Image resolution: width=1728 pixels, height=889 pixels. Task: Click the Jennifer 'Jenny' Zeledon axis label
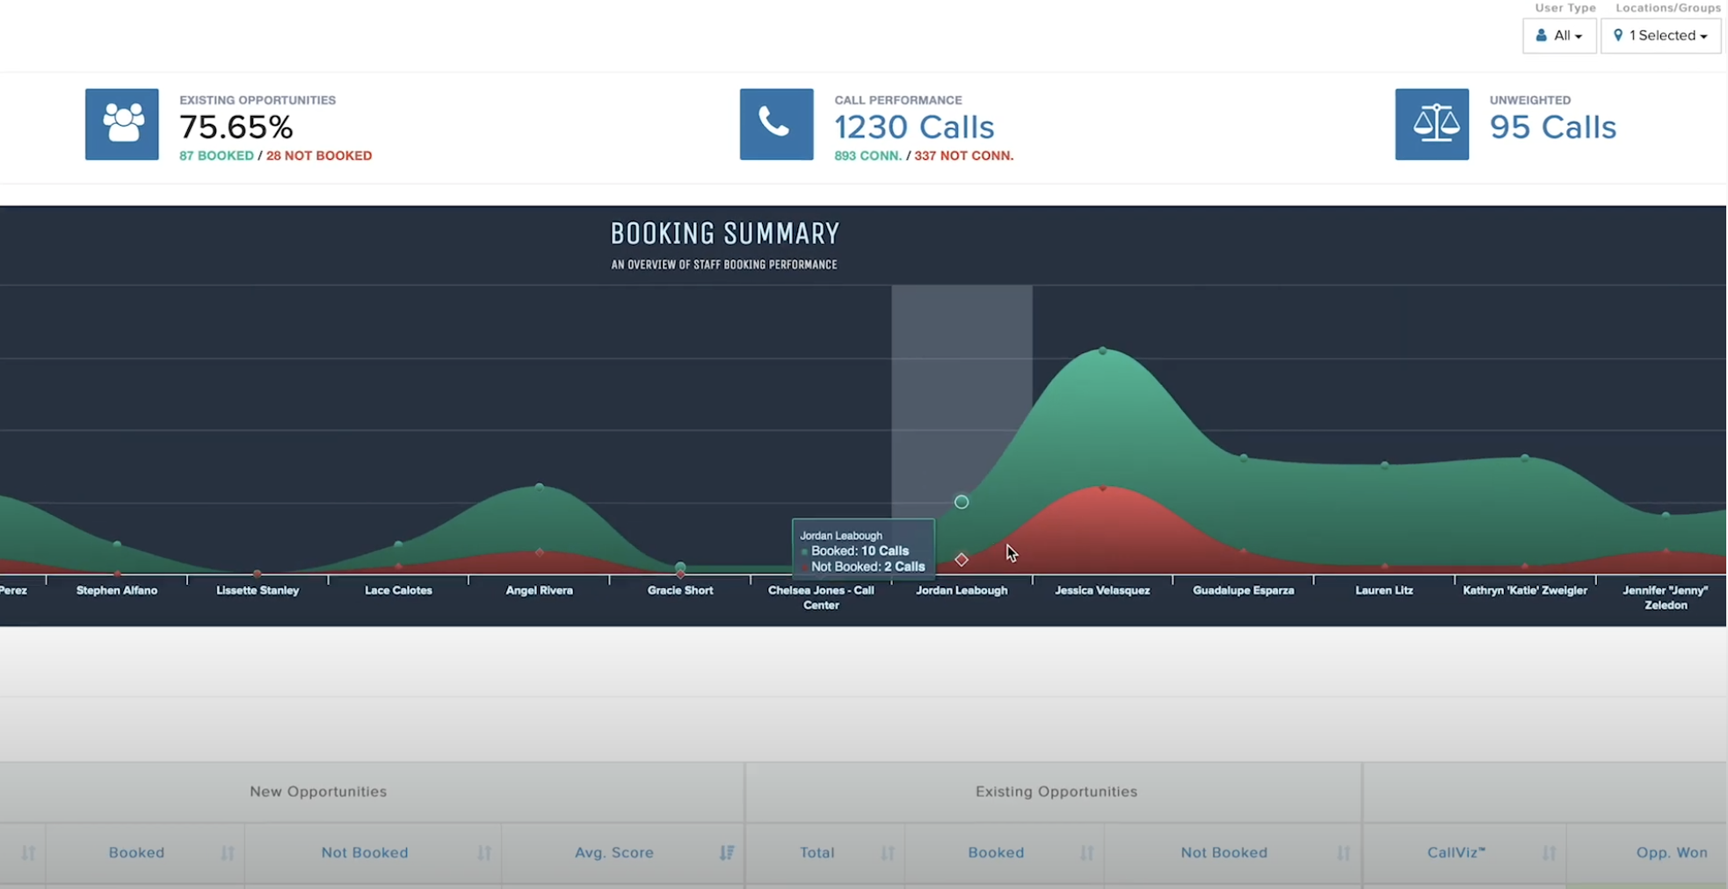point(1666,597)
